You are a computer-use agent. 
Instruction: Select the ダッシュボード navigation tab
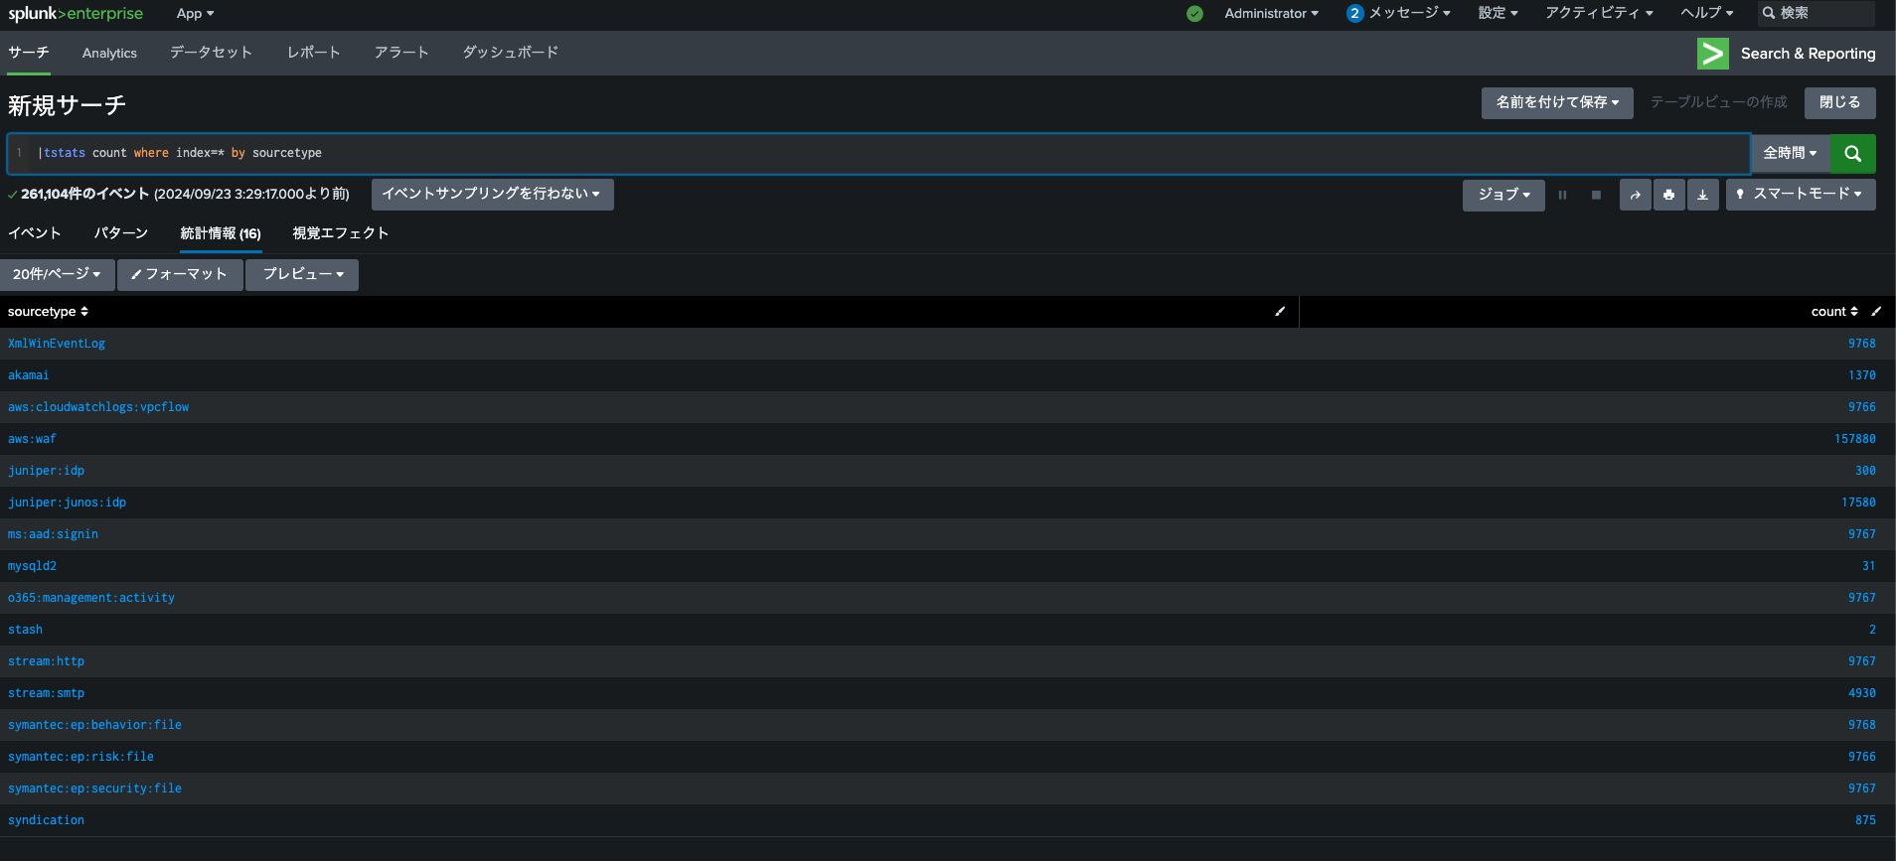(510, 54)
